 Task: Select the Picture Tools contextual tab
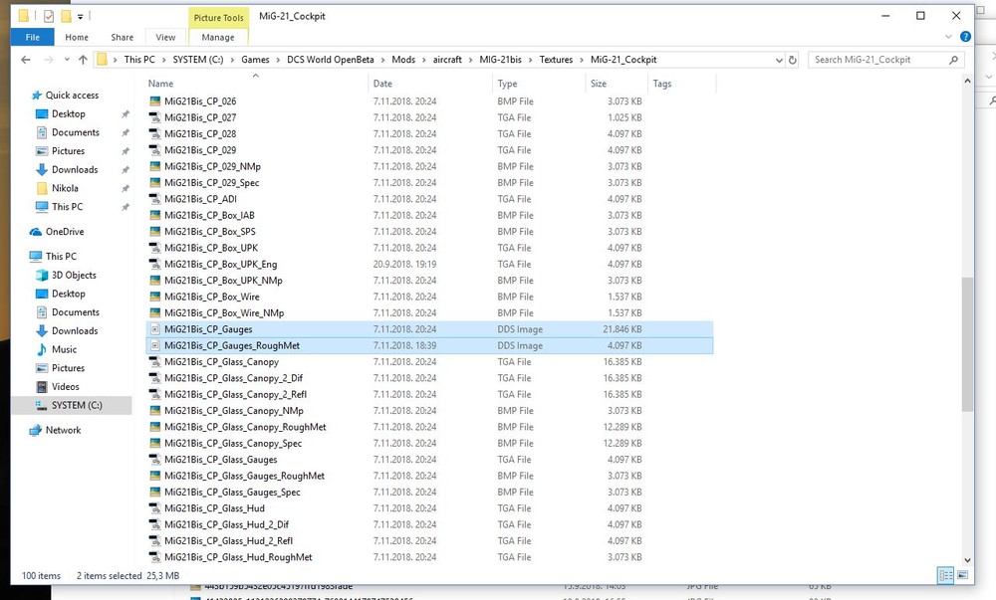tap(218, 18)
